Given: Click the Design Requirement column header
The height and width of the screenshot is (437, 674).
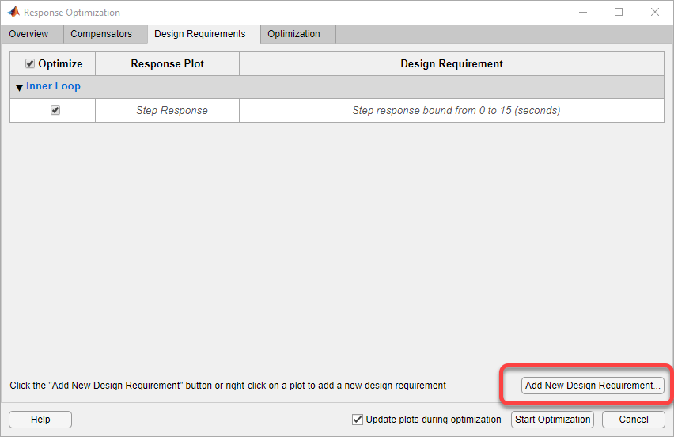Looking at the screenshot, I should pos(452,63).
